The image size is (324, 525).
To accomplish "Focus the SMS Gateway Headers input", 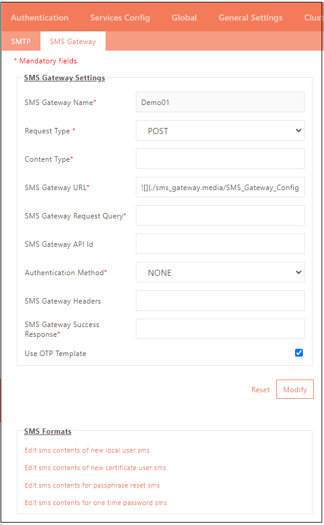I will click(x=220, y=301).
